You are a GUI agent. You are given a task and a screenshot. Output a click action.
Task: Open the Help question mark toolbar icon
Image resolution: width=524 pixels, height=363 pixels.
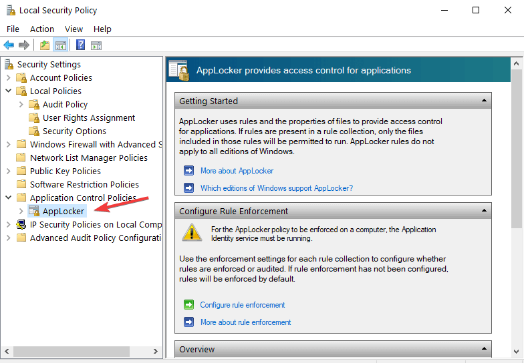(80, 45)
